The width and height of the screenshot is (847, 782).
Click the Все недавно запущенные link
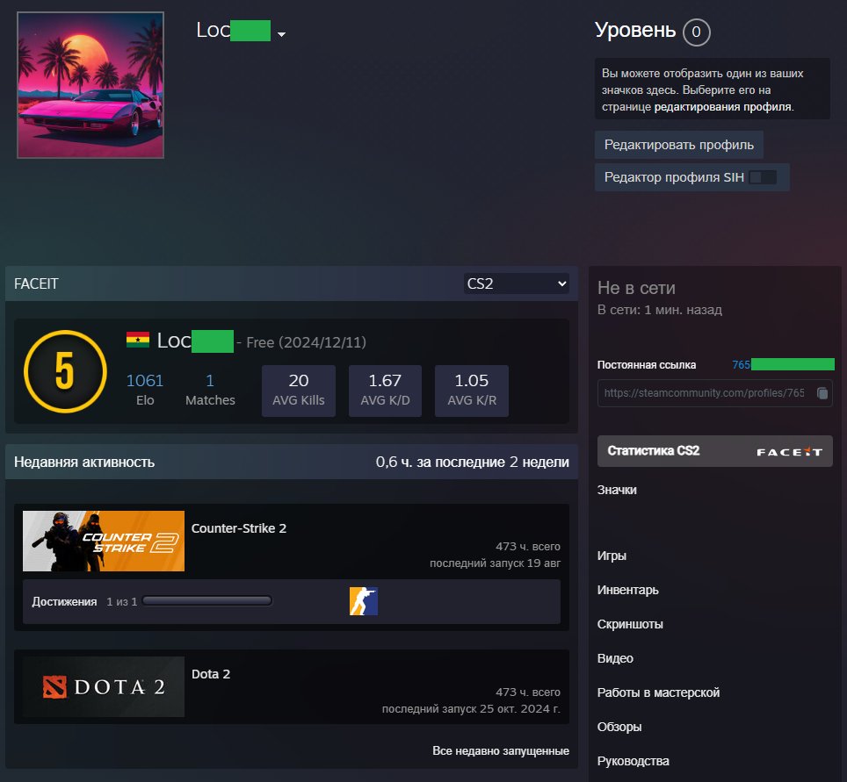pyautogui.click(x=500, y=751)
